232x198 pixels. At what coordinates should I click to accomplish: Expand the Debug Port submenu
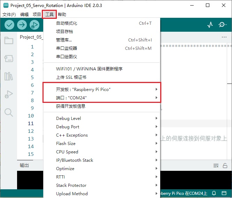coord(102,127)
